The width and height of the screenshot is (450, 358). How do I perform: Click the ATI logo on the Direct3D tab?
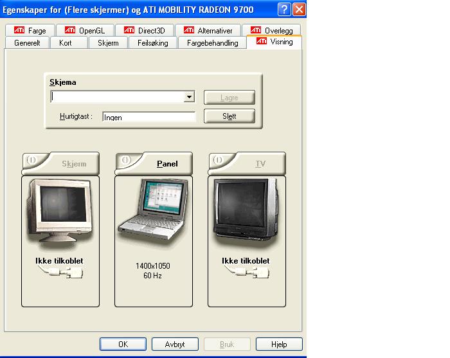coord(129,30)
